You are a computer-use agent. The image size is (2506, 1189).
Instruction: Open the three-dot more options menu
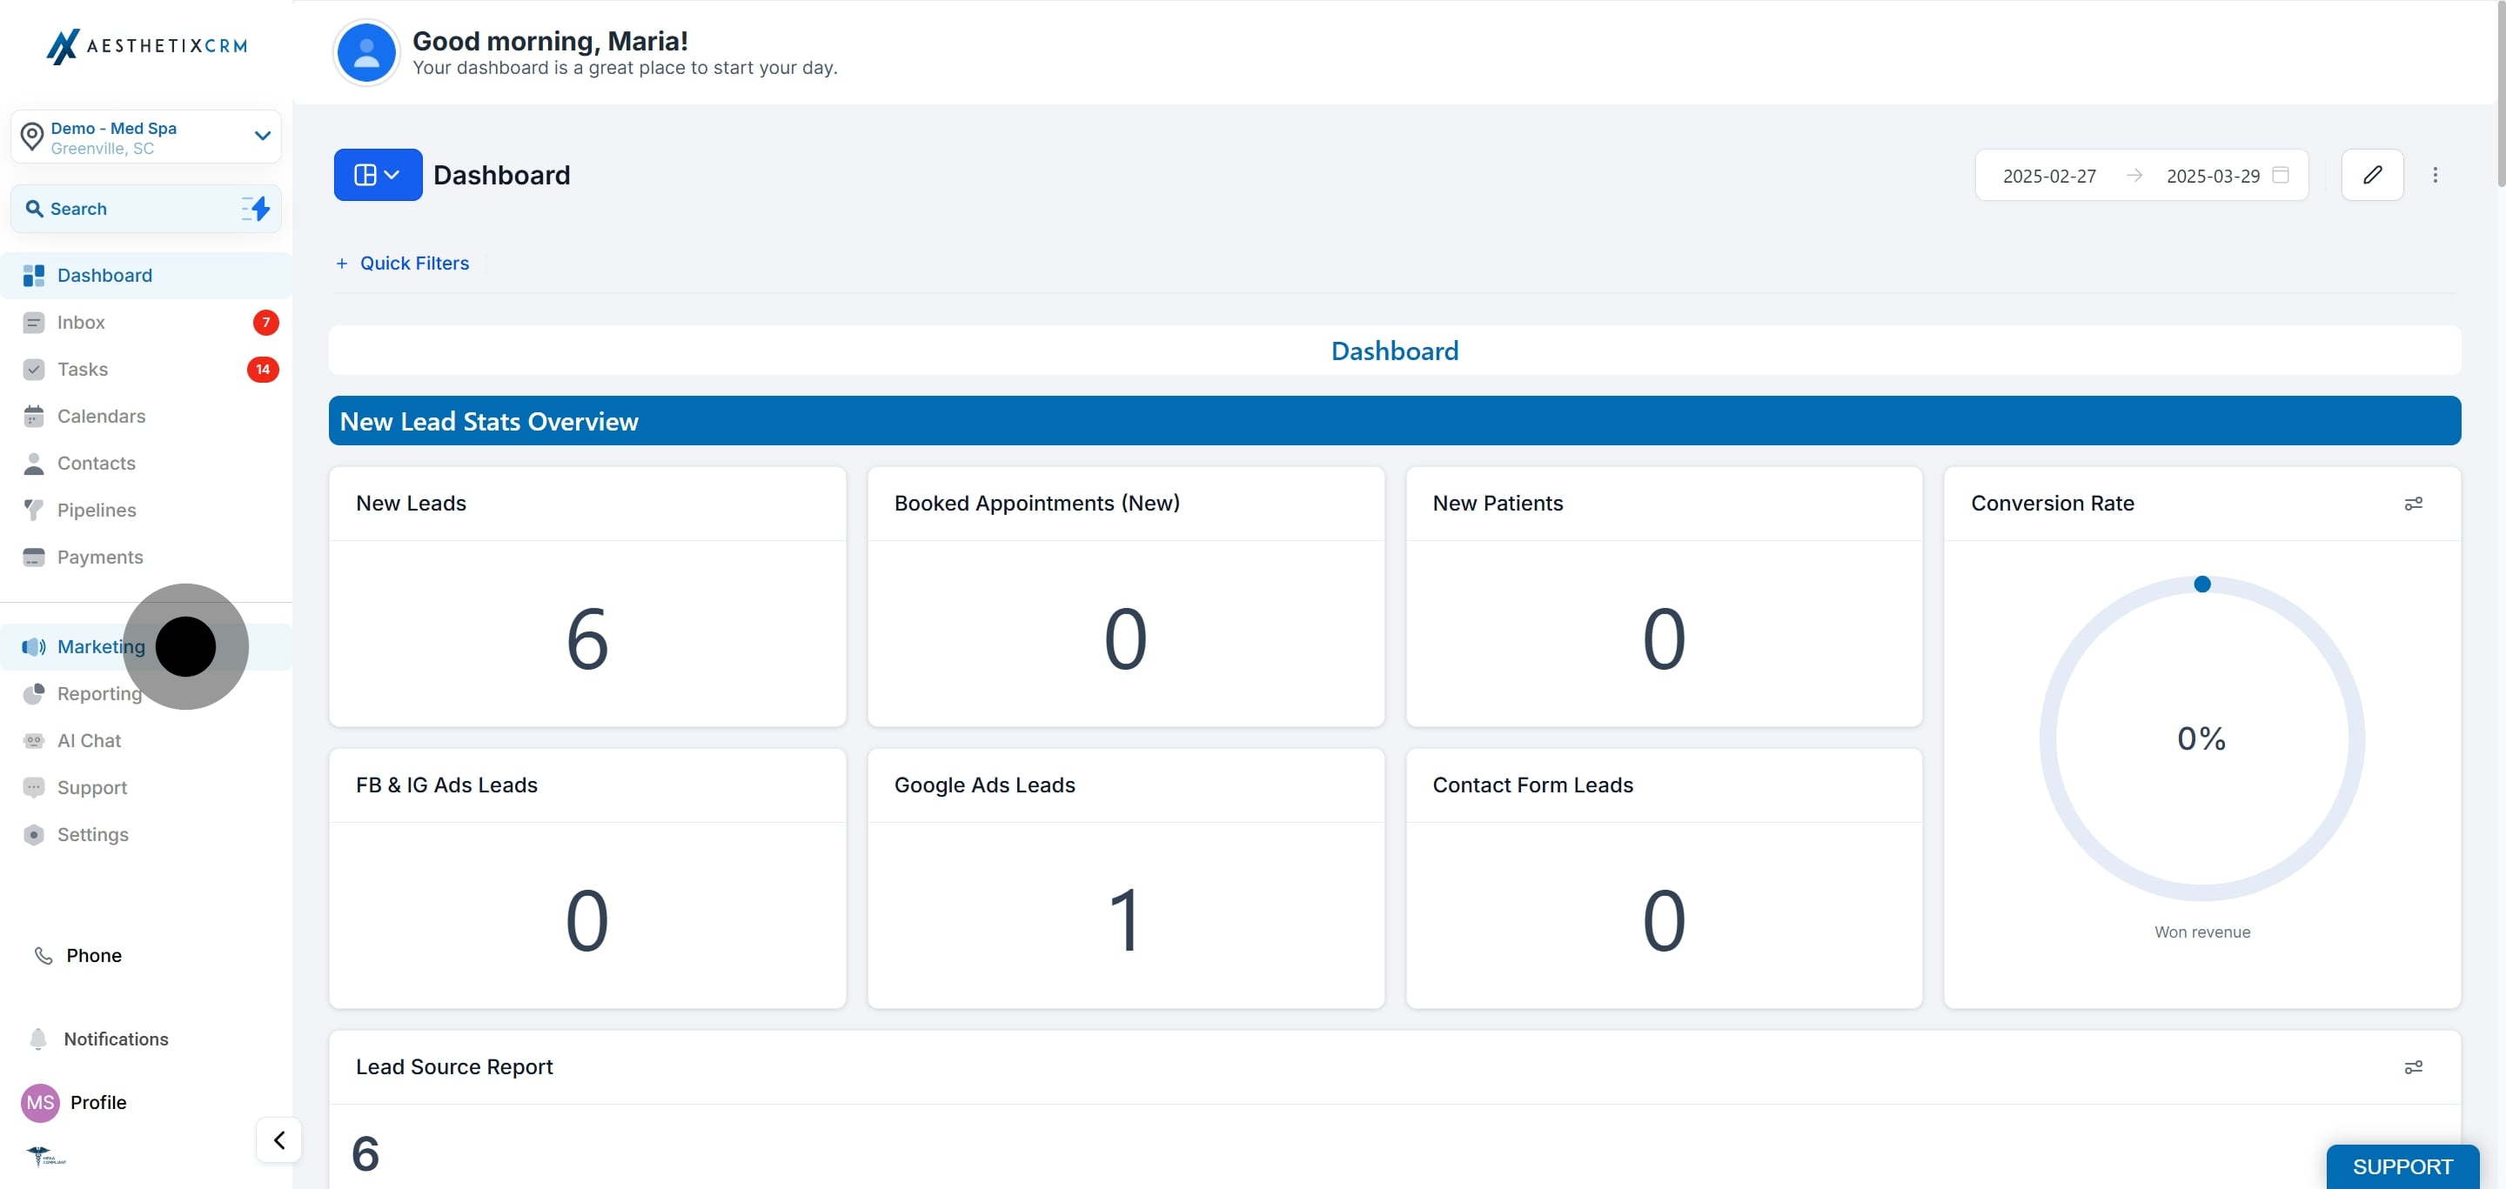(2435, 175)
